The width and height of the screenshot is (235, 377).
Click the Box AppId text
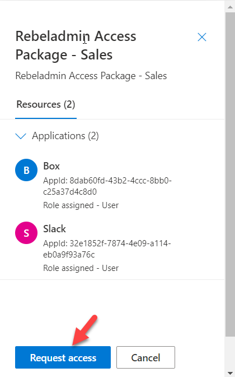[107, 186]
